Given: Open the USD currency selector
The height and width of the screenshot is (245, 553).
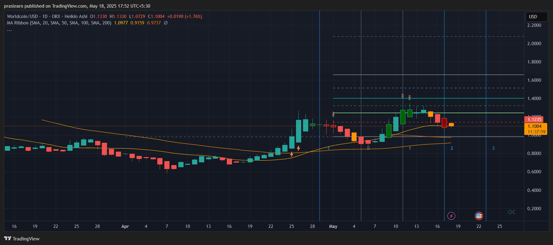Looking at the screenshot, I should 537,17.
